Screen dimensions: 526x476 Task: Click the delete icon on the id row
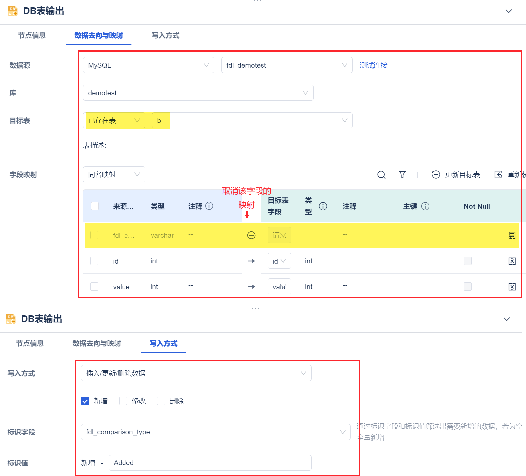pyautogui.click(x=512, y=261)
